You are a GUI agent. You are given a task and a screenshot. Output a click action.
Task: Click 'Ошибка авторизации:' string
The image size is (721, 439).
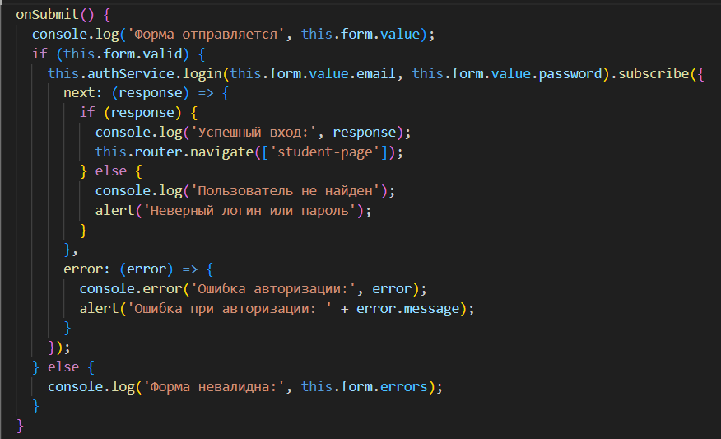coord(273,289)
